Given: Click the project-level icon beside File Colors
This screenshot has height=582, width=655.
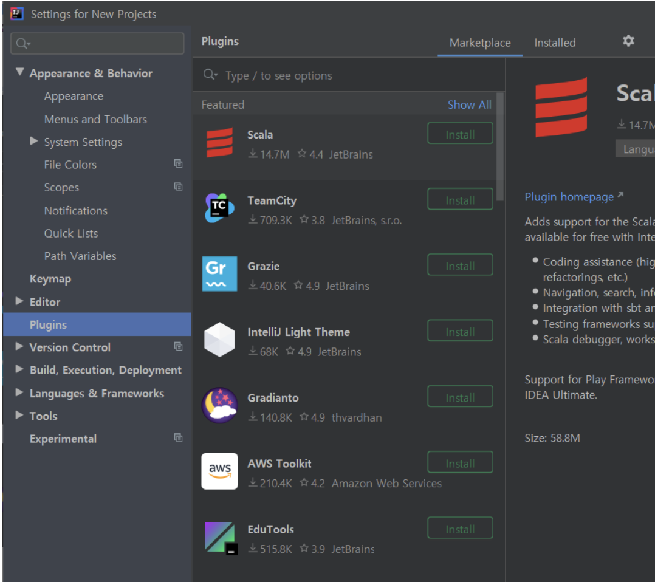Looking at the screenshot, I should (179, 164).
